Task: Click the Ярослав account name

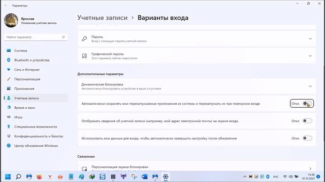Action: tap(27, 19)
